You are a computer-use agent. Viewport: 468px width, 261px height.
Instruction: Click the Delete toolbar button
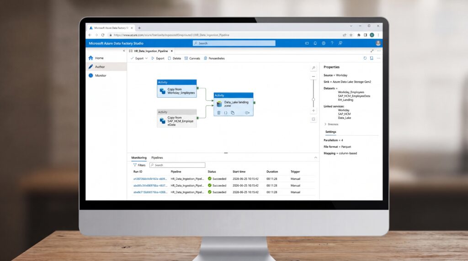[175, 58]
